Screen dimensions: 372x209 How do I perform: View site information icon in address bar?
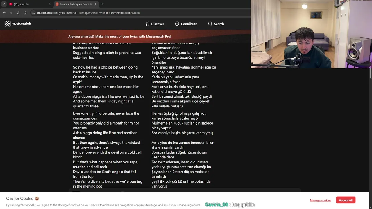[x=34, y=13]
